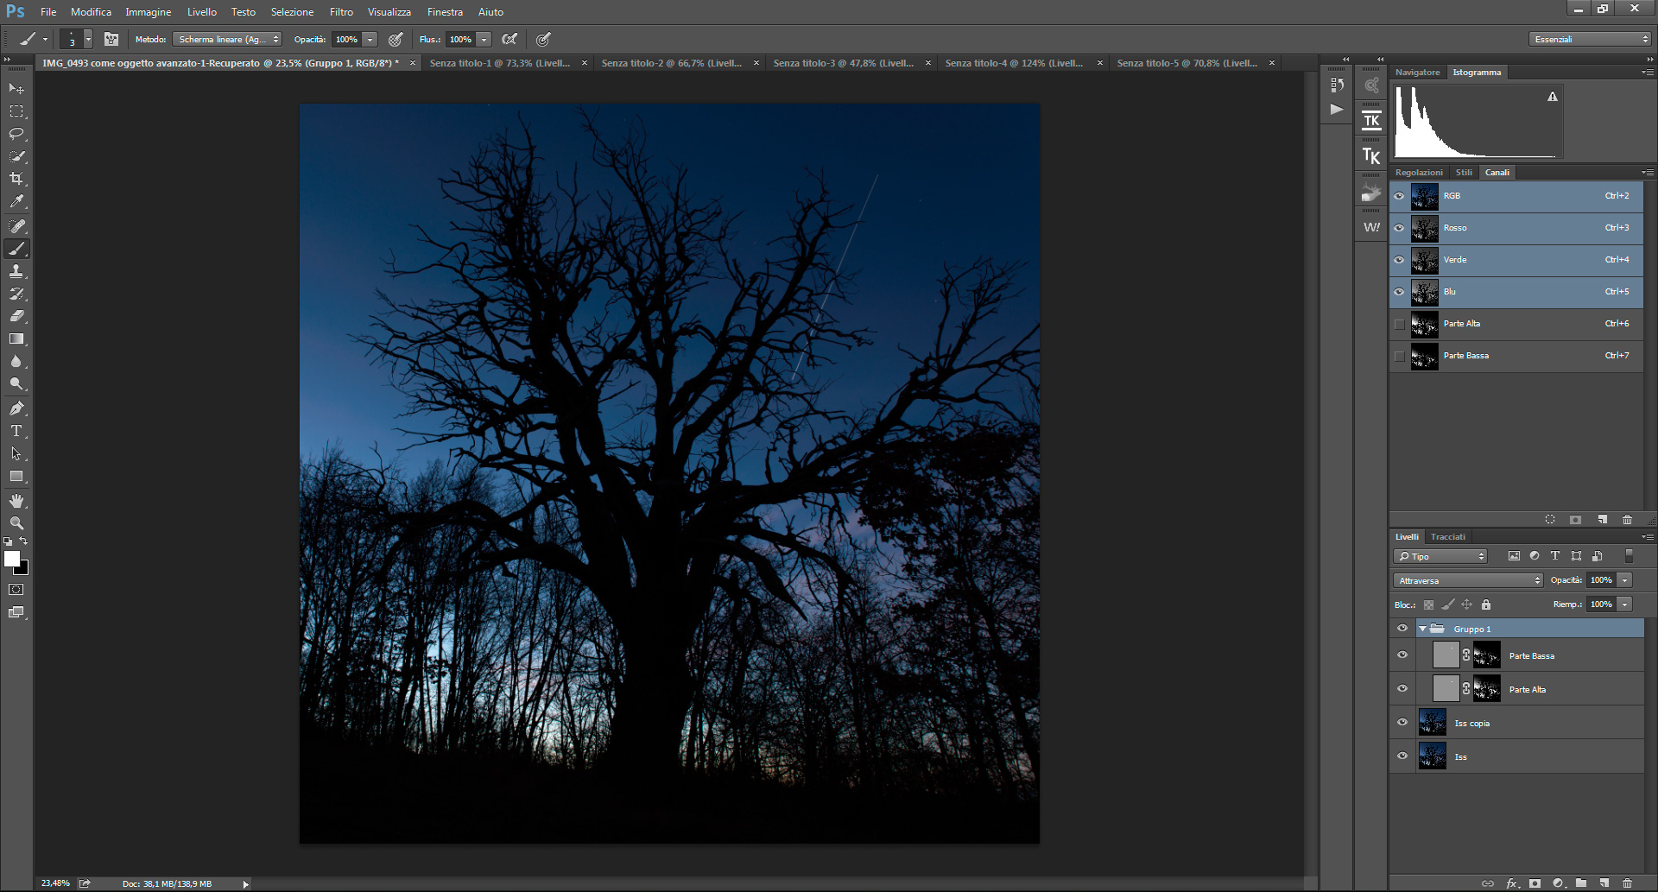
Task: Open the Metodo blending mode dropdown
Action: click(227, 40)
